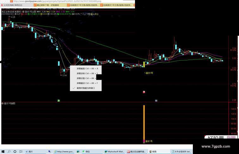
Task: Click 财 marker at chart bottom
Action: (x=156, y=101)
